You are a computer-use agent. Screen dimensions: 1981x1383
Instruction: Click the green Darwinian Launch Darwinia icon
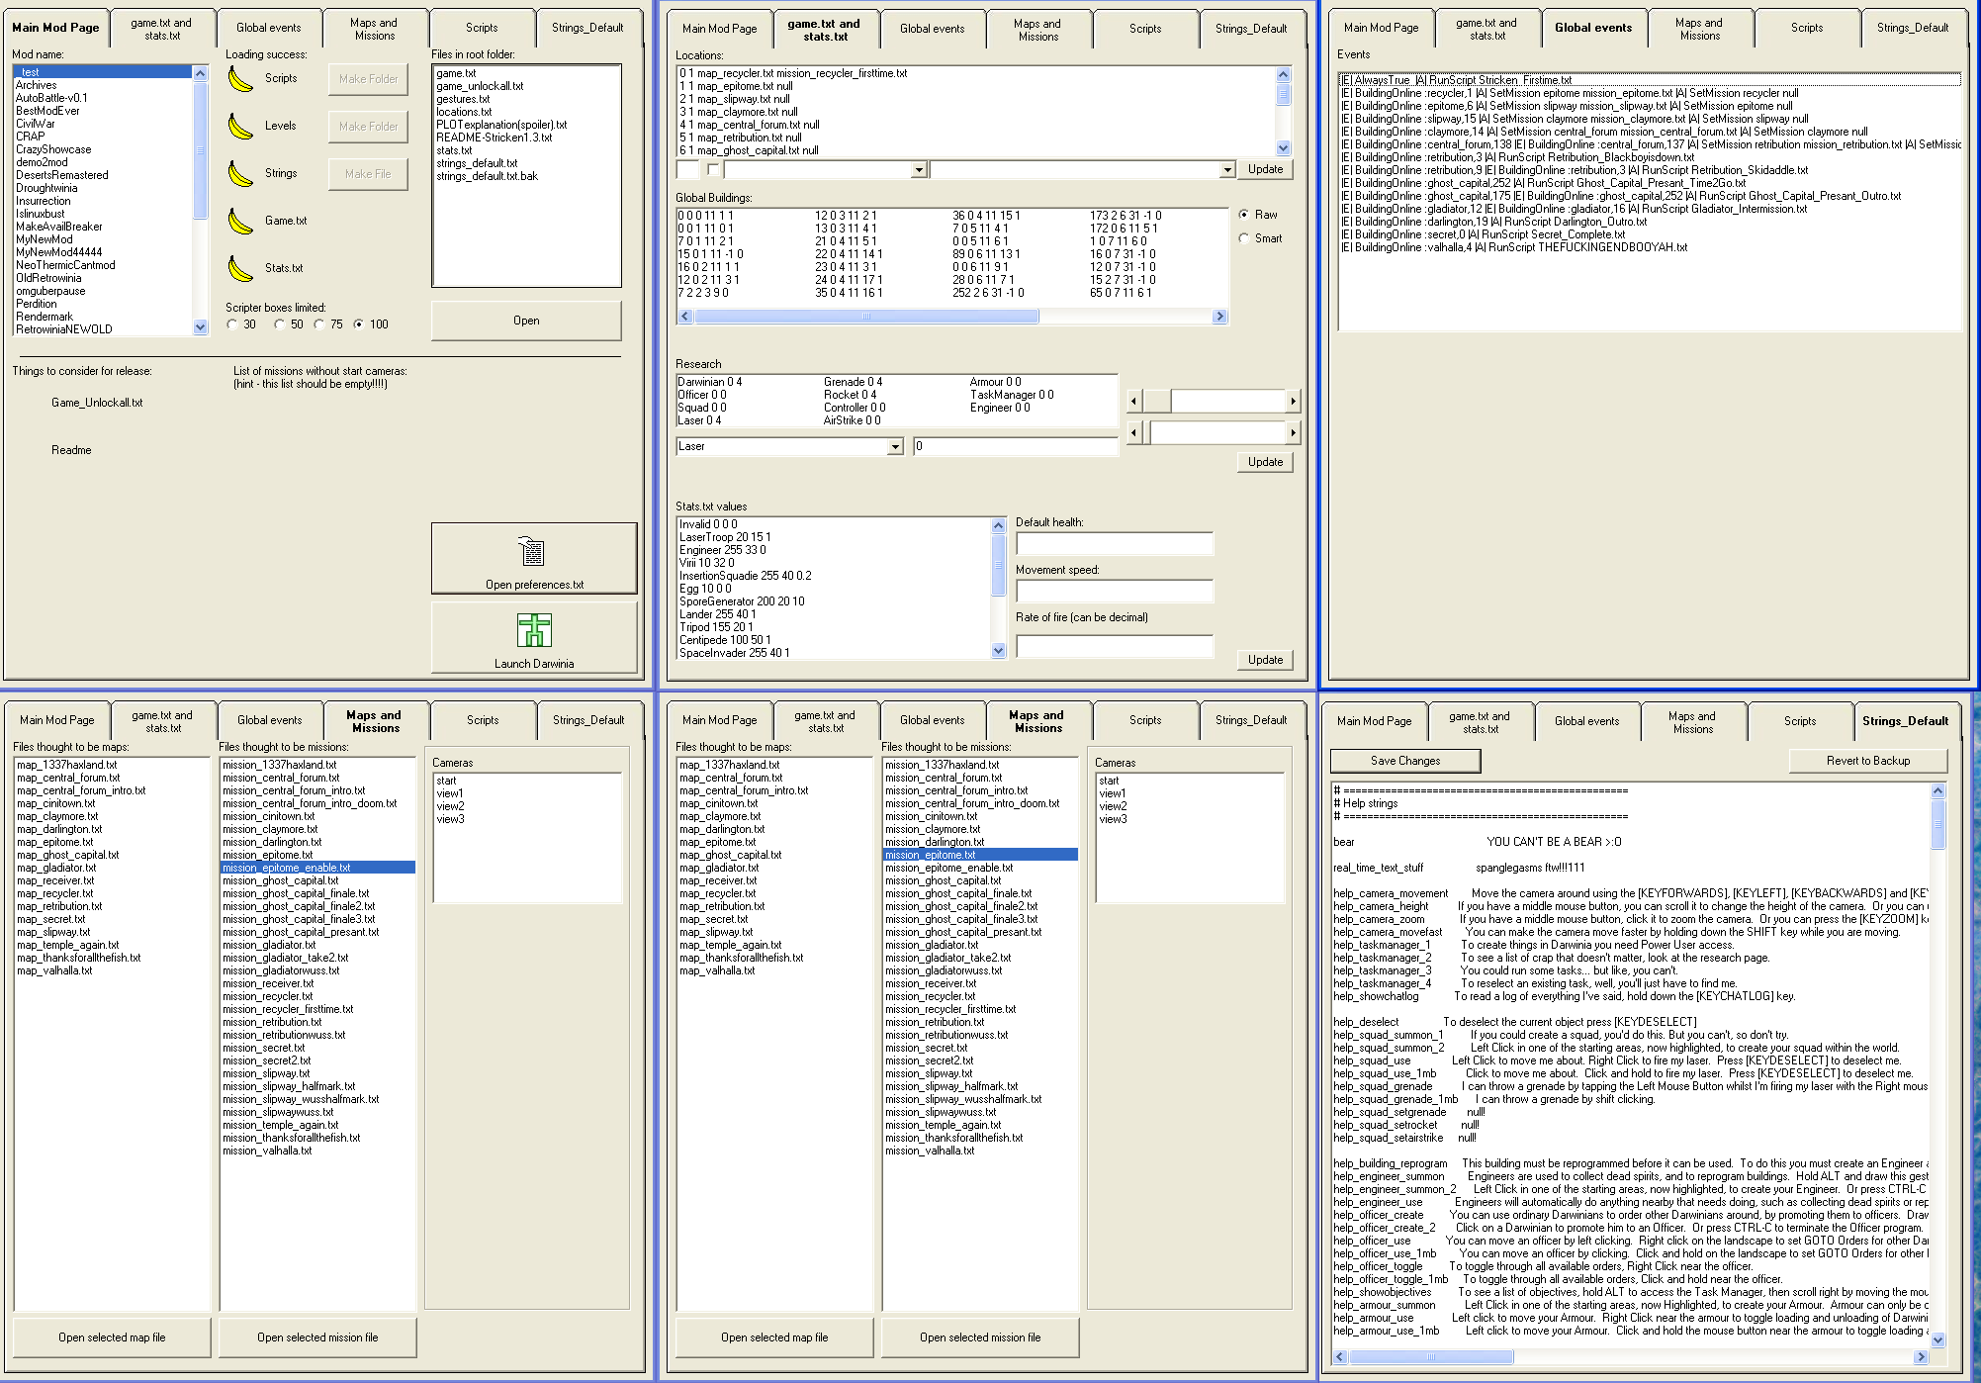click(x=534, y=630)
